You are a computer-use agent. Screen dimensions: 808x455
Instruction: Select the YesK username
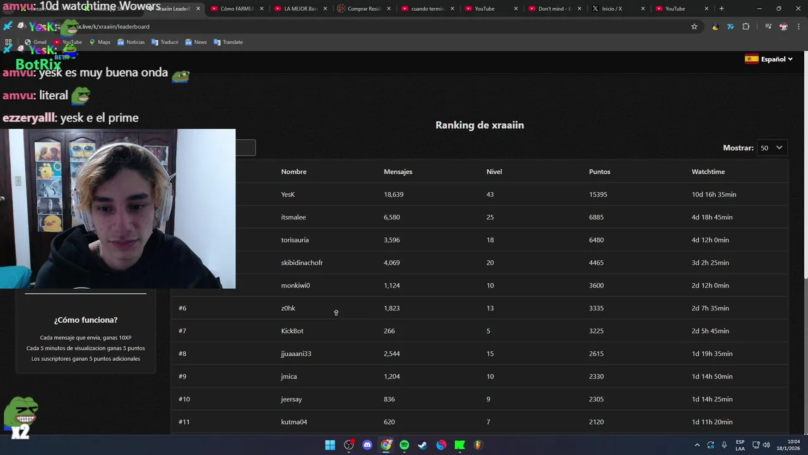click(288, 195)
